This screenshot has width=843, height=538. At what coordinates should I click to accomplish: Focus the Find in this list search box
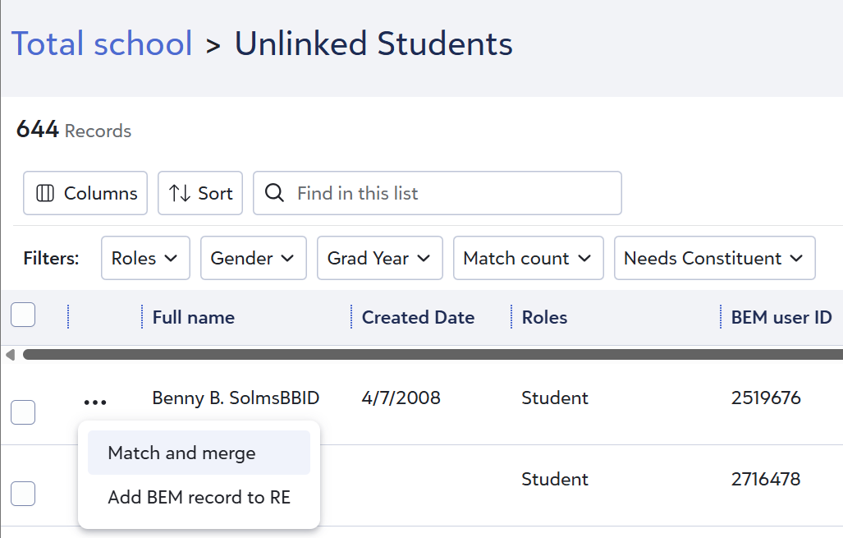click(x=437, y=193)
